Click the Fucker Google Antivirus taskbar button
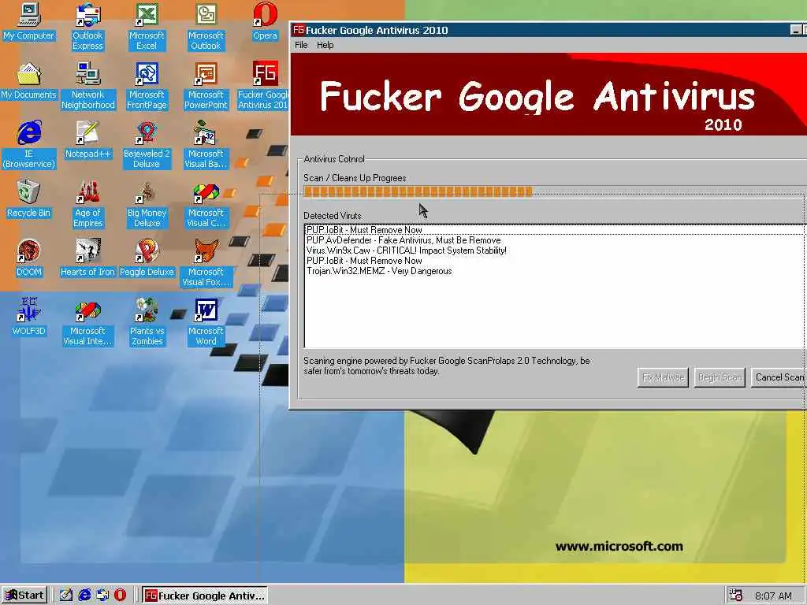This screenshot has height=605, width=807. 205,596
